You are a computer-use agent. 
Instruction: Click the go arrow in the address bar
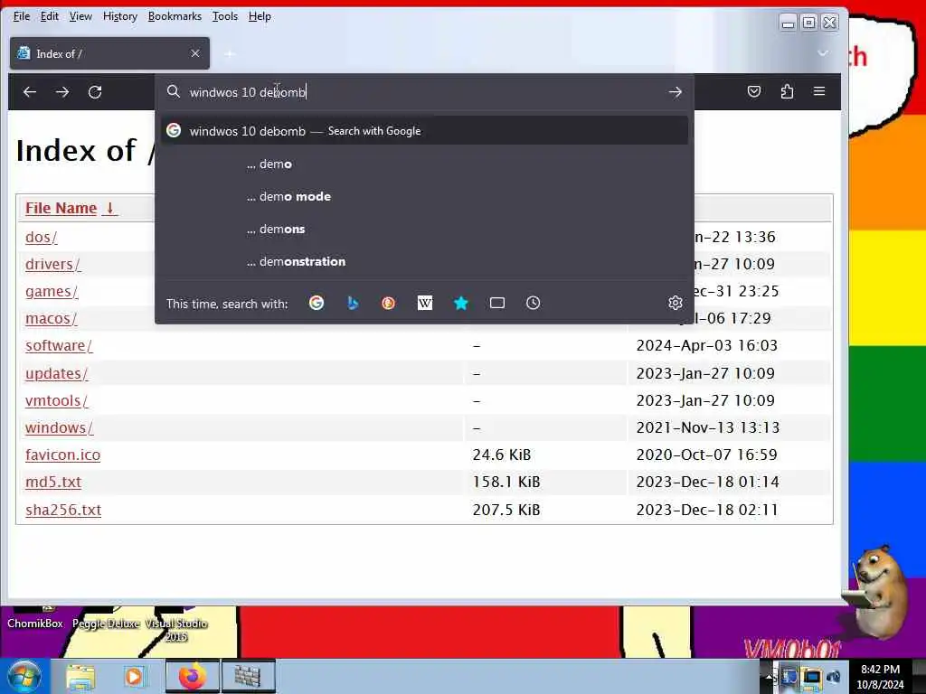(x=675, y=92)
